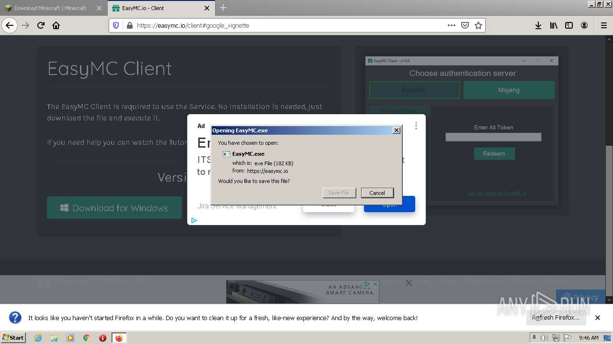Click the blue Open button in the ad
613x344 pixels.
point(389,204)
